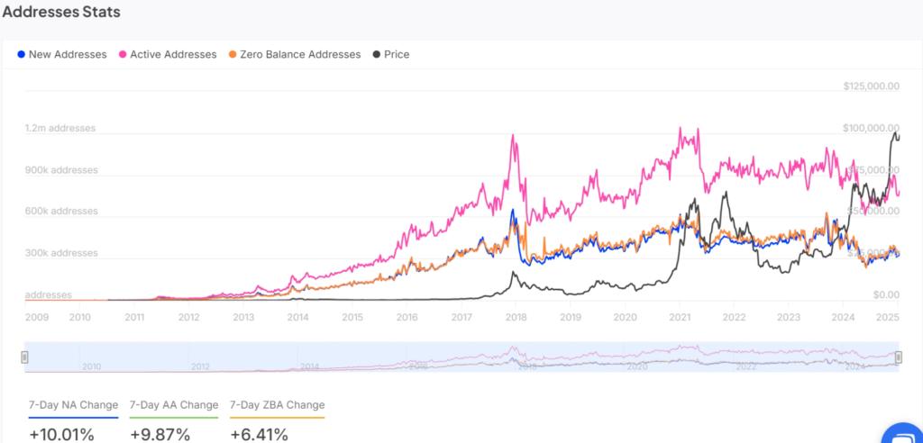The width and height of the screenshot is (923, 443).
Task: Click the black Price legend dot
Action: coord(379,55)
